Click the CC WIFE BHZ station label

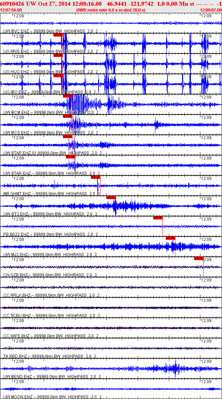(x=50, y=336)
